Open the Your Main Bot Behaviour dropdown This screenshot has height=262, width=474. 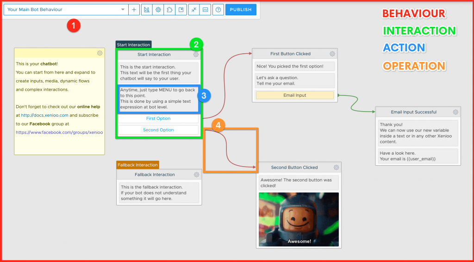click(x=66, y=10)
